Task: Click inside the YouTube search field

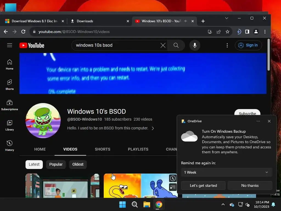Action: coord(116,45)
